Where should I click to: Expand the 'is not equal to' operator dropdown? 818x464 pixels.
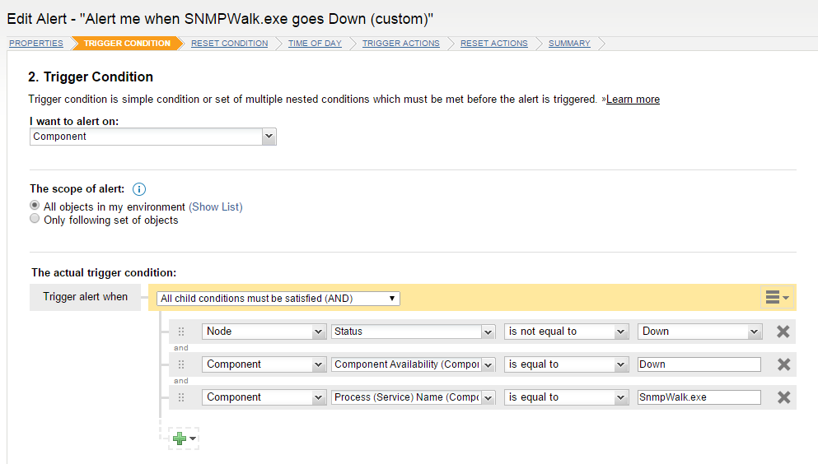(x=566, y=332)
